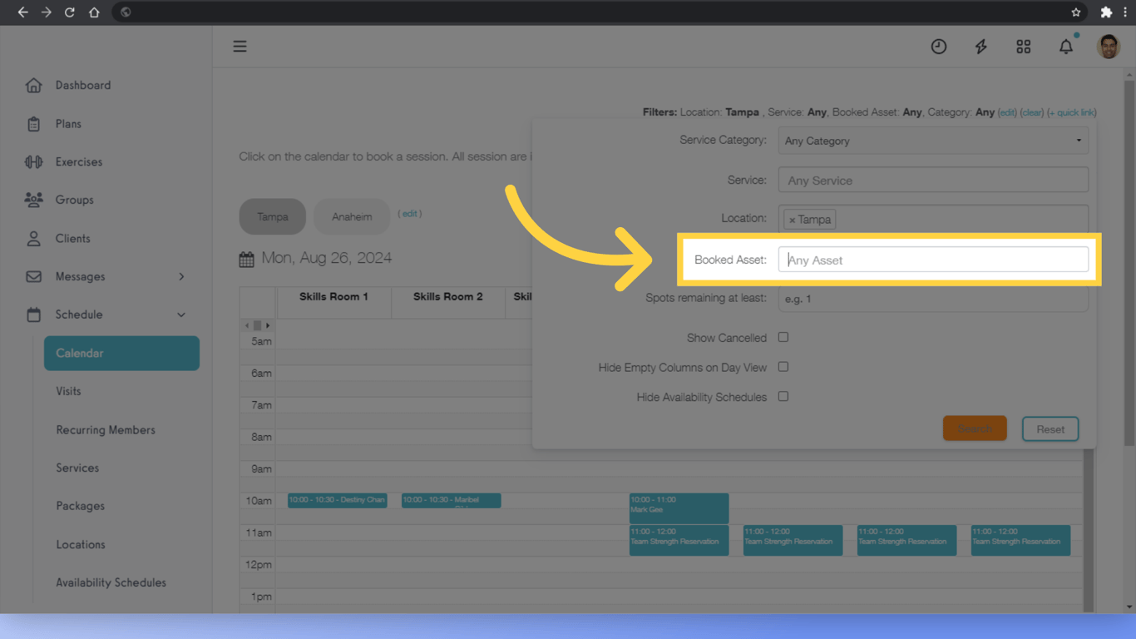Toggle Hide Availability Schedules

click(783, 397)
